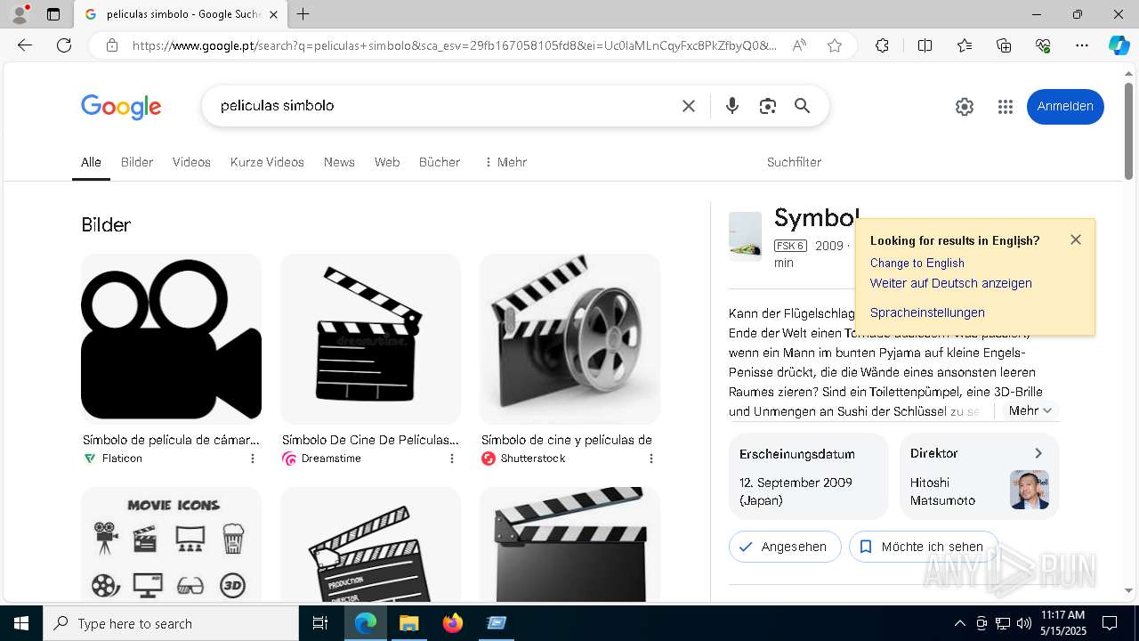
Task: Switch to the News tab
Action: 339,162
